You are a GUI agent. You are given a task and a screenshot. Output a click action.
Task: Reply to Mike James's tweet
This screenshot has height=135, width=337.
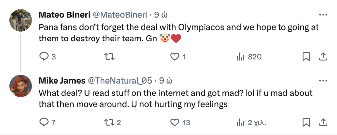44,122
